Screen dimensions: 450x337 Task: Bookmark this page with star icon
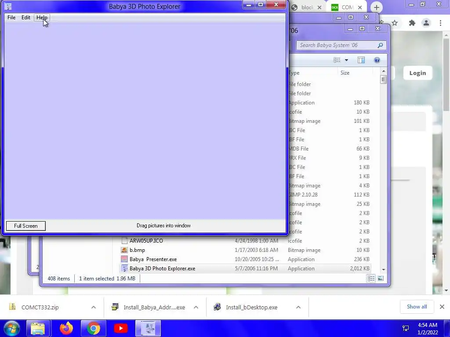pos(395,23)
